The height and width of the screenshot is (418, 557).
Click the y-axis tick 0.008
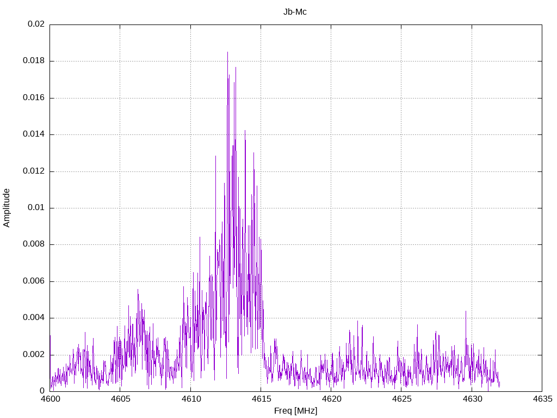(x=34, y=244)
